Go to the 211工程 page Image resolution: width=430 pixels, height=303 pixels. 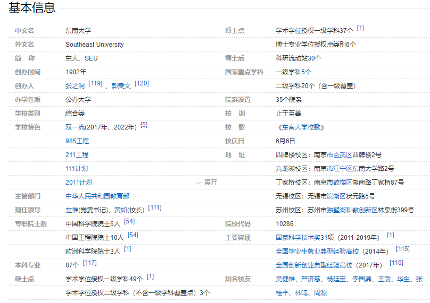point(77,155)
